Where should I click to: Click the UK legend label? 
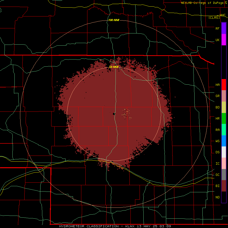217,40
